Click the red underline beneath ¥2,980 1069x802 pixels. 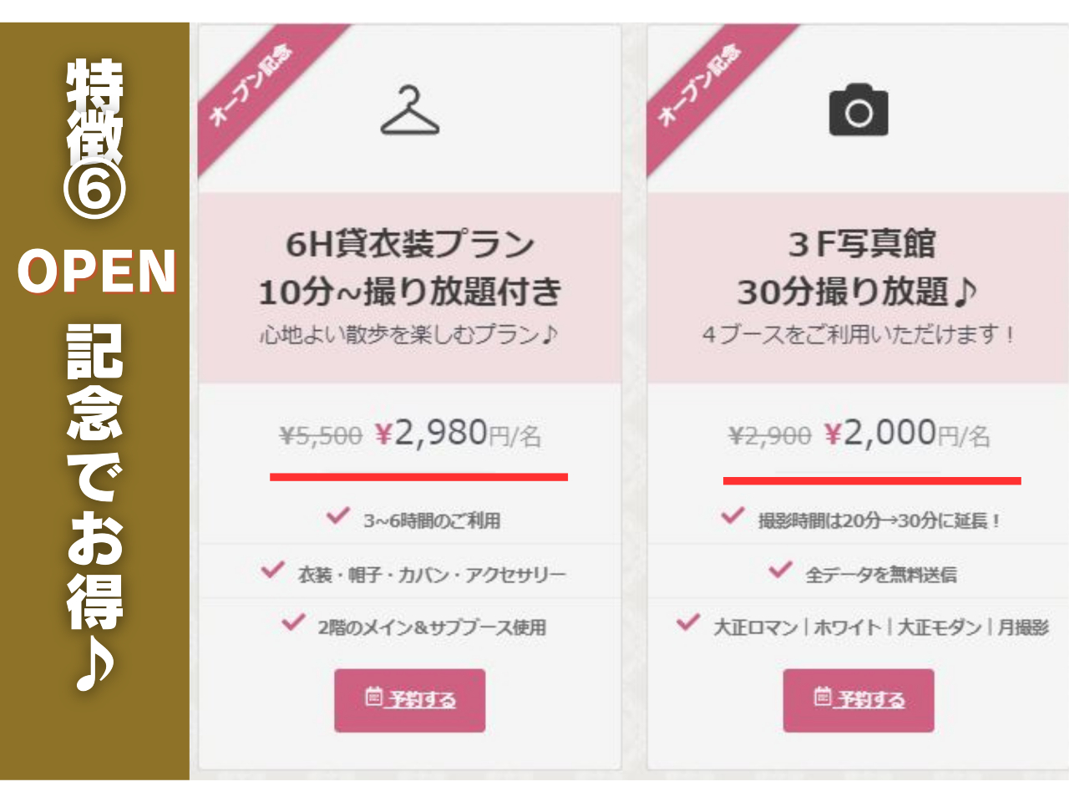[418, 475]
